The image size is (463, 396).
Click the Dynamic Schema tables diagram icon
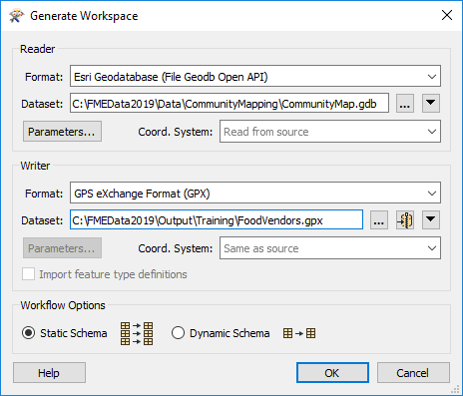(x=299, y=333)
